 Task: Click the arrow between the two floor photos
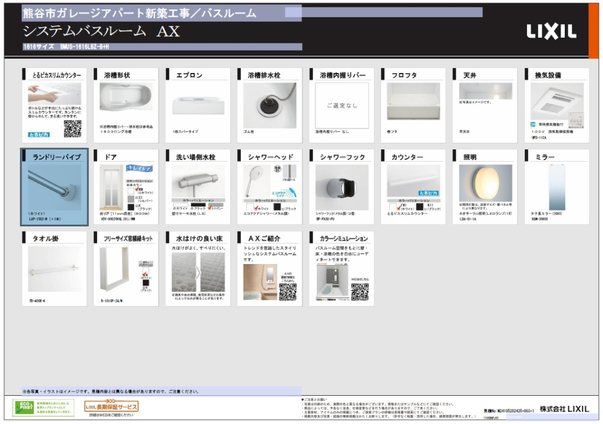(198, 273)
